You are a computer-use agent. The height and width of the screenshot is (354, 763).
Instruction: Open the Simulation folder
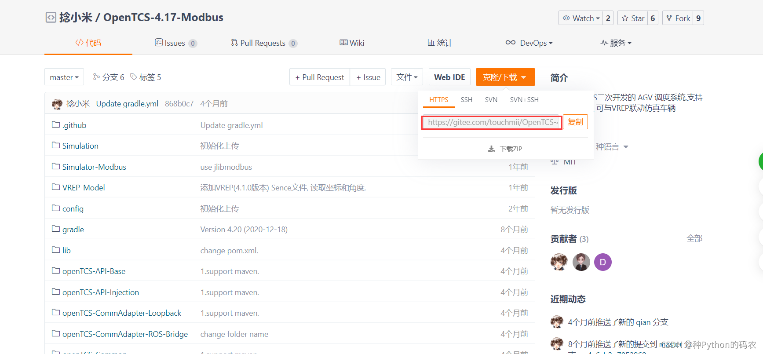pos(80,146)
